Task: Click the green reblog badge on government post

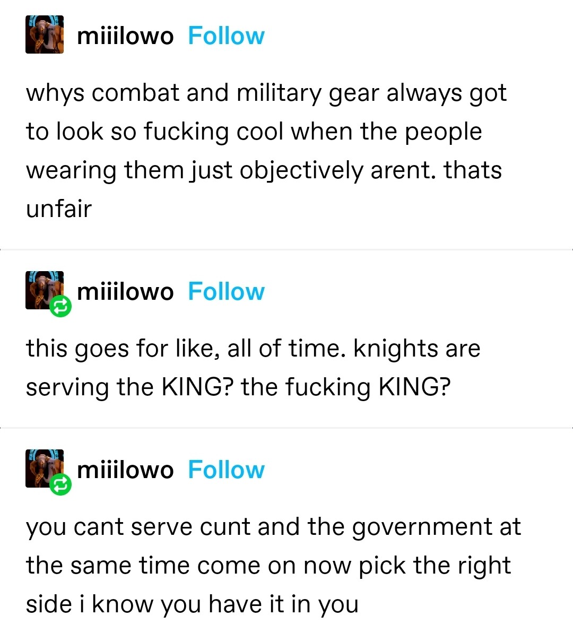Action: (60, 484)
